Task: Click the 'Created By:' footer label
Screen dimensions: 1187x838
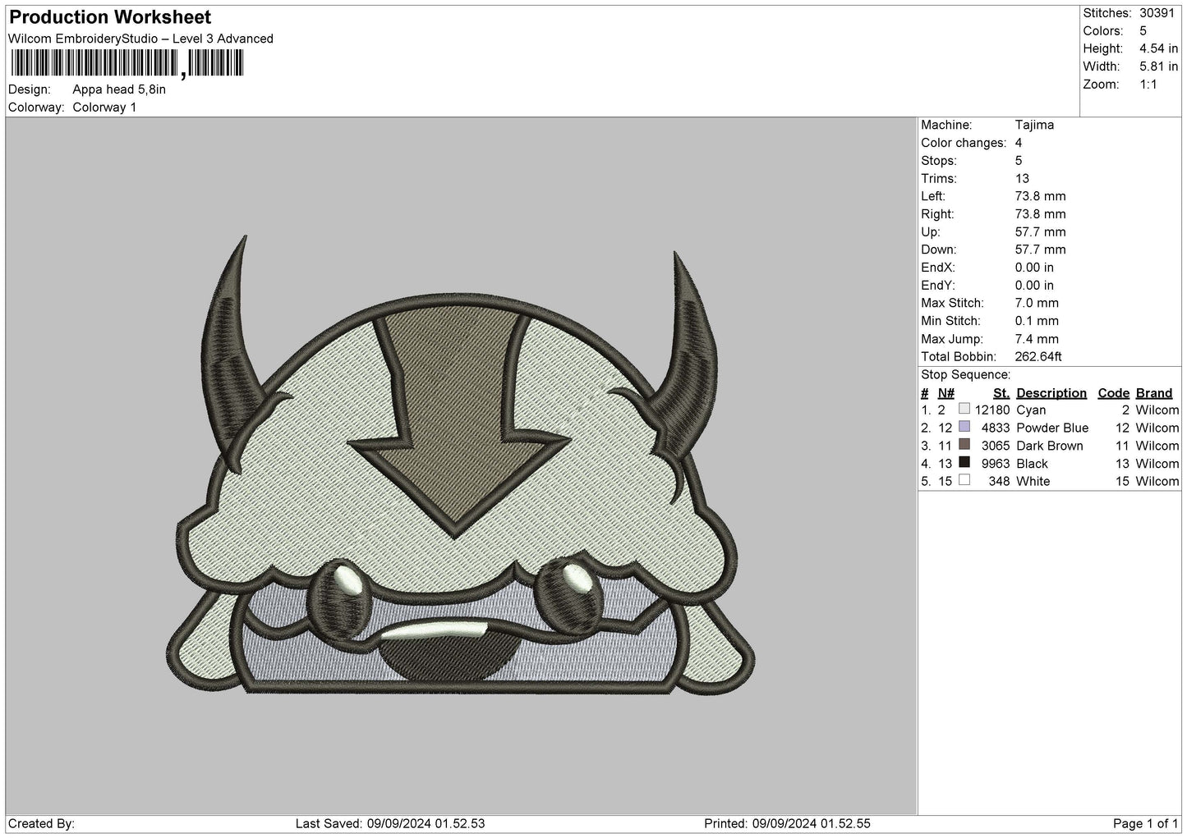Action: click(41, 824)
